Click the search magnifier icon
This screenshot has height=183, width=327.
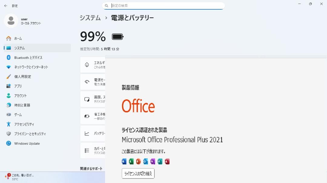(x=106, y=5)
